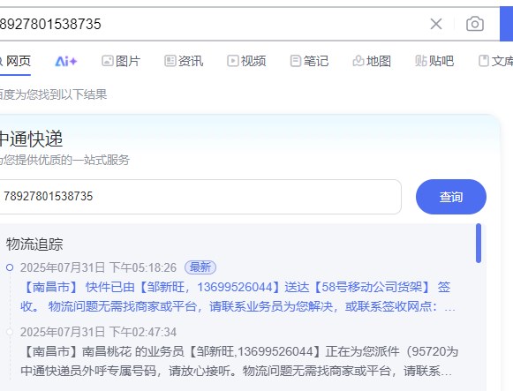
Task: Click the latest 签收 tracking entry text
Action: pos(236,297)
